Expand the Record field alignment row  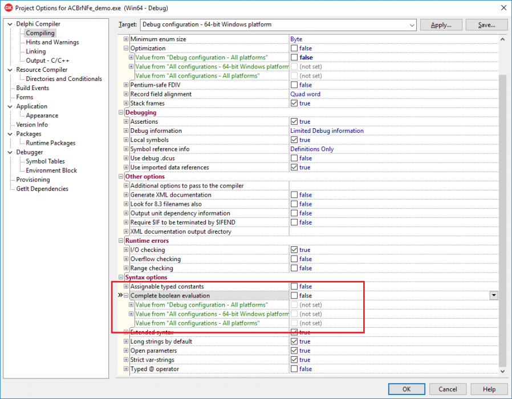(x=126, y=94)
